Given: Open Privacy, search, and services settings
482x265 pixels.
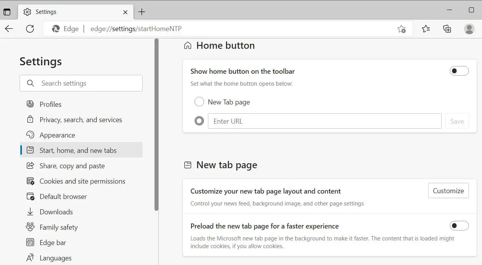Looking at the screenshot, I should pos(81,120).
